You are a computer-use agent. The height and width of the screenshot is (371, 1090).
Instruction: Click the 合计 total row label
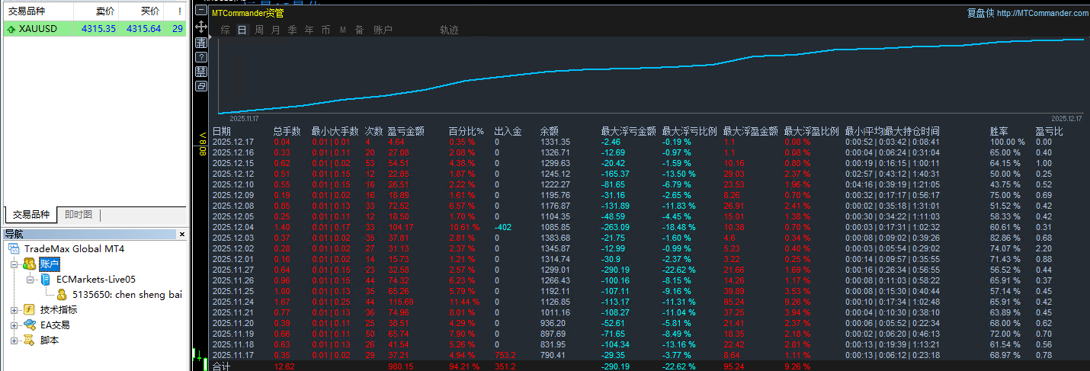tap(221, 366)
